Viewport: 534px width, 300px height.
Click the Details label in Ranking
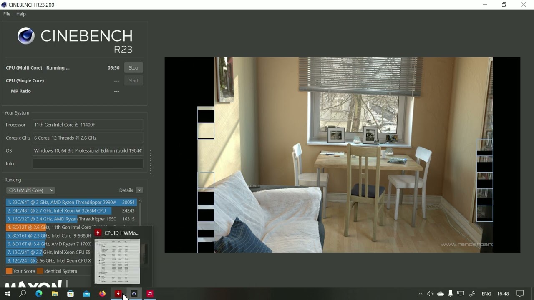(126, 190)
